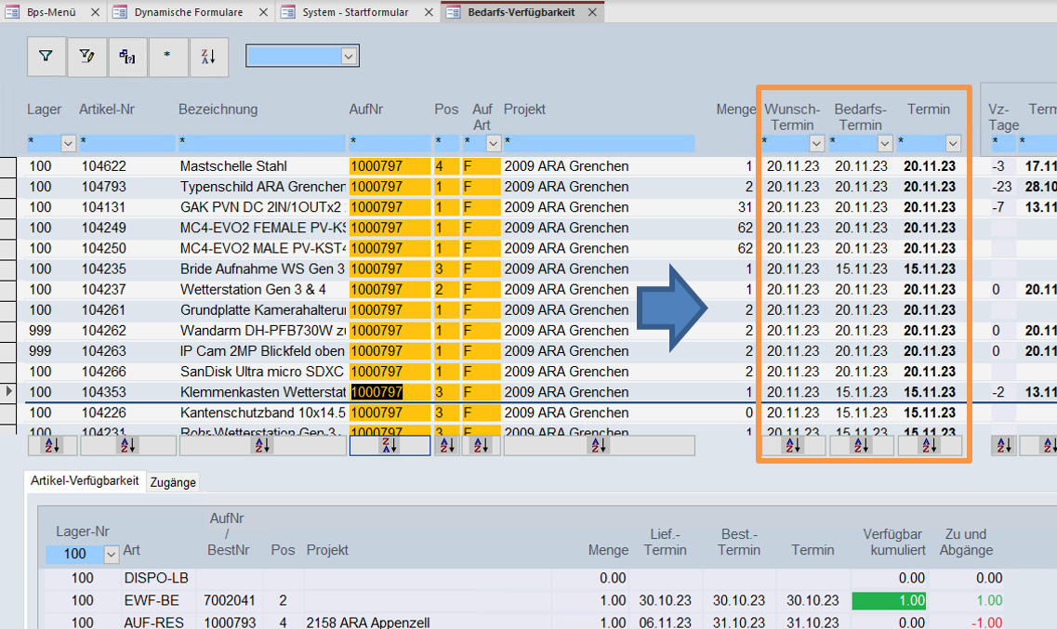
Task: Switch to the Dynamische Formulare tab
Action: [189, 12]
